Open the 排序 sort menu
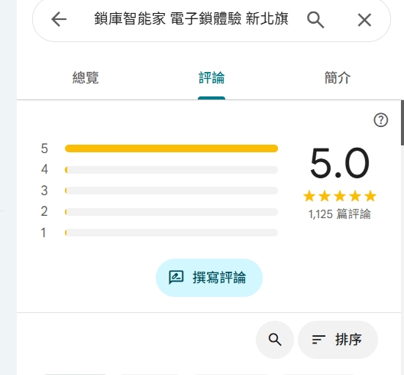 pyautogui.click(x=338, y=339)
